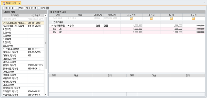Click the end date field 2013-12-31
The height and width of the screenshot is (98, 207).
click(31, 8)
